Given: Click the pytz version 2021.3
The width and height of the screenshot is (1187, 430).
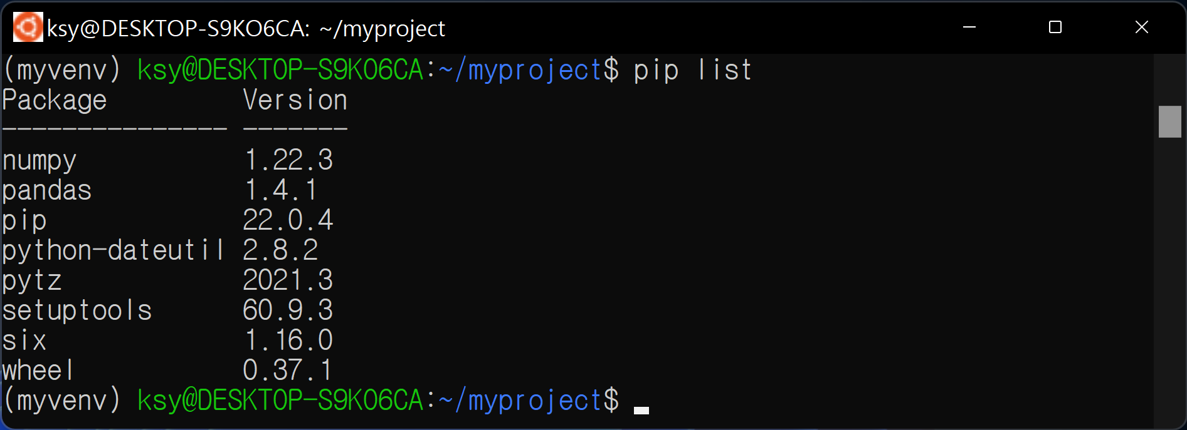Looking at the screenshot, I should pyautogui.click(x=288, y=280).
